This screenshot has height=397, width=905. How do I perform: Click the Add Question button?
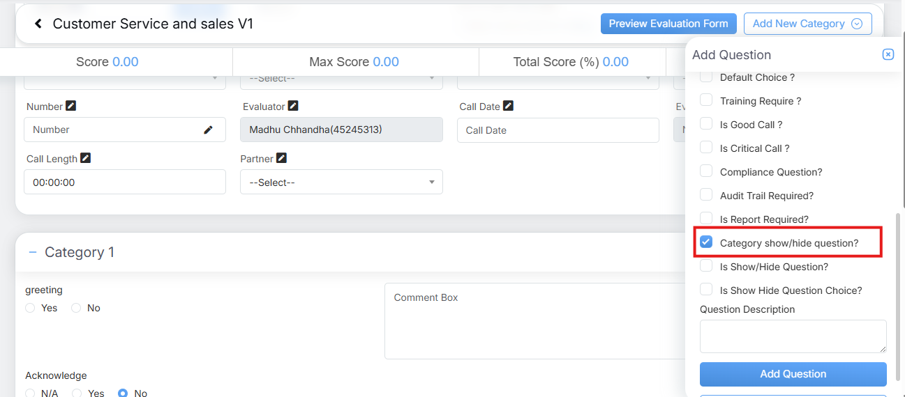[793, 374]
